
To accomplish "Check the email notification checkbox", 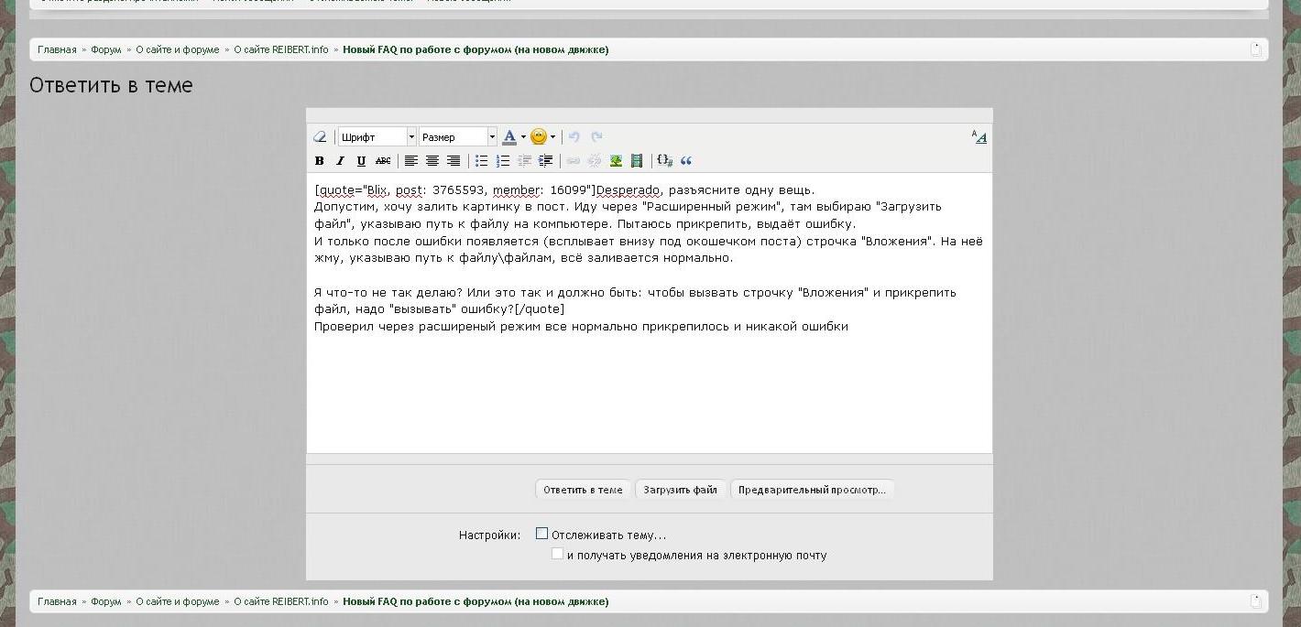I will pos(557,554).
